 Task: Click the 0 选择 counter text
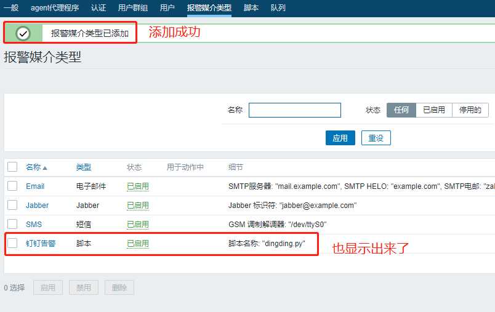pos(14,287)
